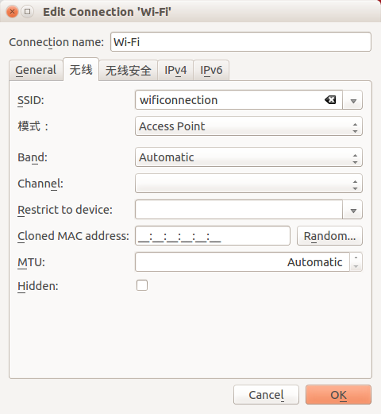Image resolution: width=381 pixels, height=414 pixels.
Task: Clear the SSID field with the backspace icon
Action: point(330,100)
